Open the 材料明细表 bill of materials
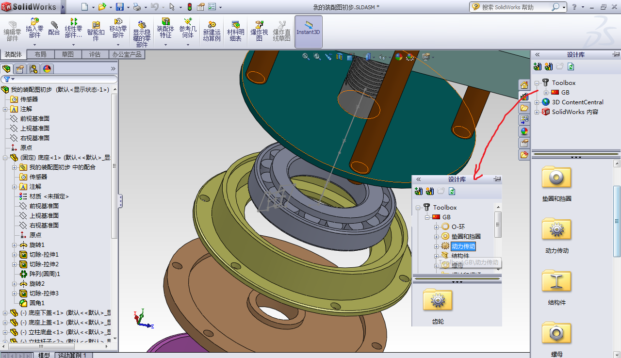This screenshot has height=358, width=621. pos(236,31)
